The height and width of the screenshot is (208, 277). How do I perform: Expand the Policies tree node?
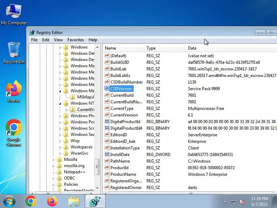pyautogui.click(x=54, y=185)
